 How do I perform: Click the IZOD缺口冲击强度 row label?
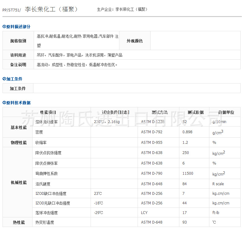(x=51, y=194)
